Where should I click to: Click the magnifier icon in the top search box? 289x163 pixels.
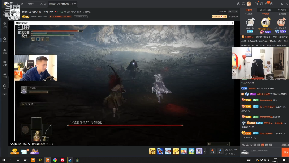(x=44, y=4)
